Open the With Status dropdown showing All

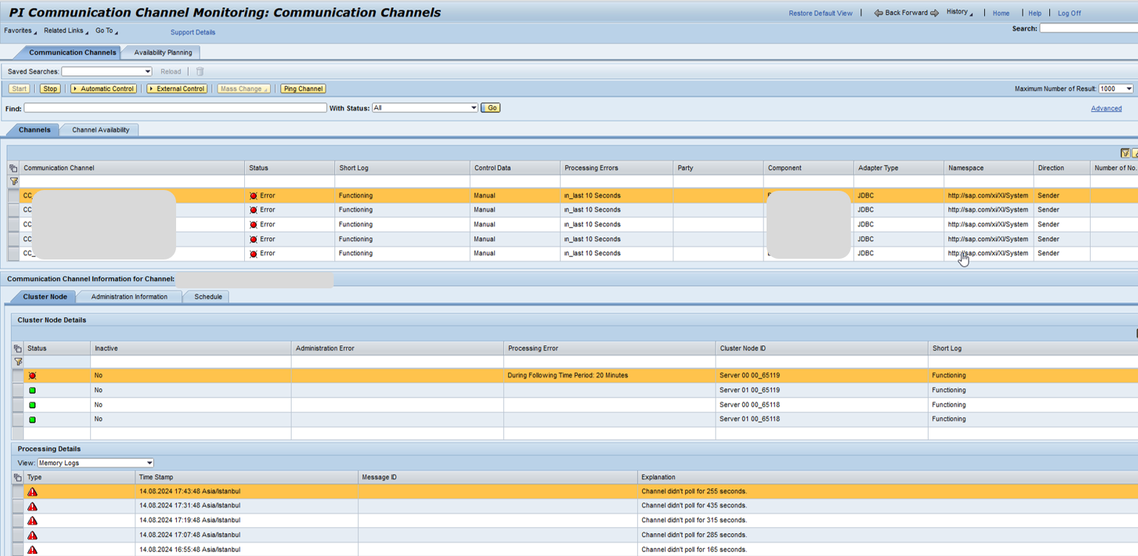click(x=474, y=108)
